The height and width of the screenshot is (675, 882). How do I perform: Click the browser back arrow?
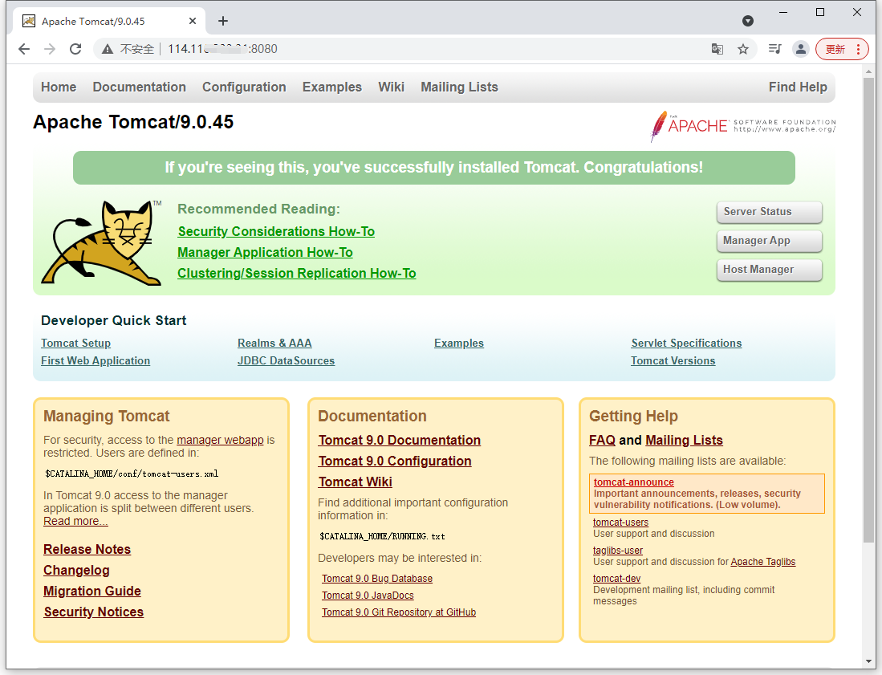point(23,49)
